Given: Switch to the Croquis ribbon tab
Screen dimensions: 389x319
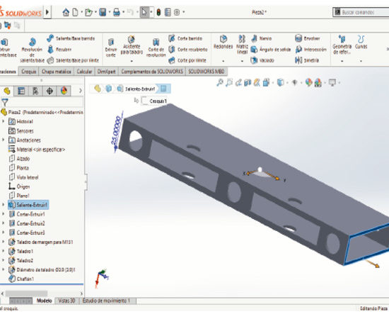Looking at the screenshot, I should point(29,72).
